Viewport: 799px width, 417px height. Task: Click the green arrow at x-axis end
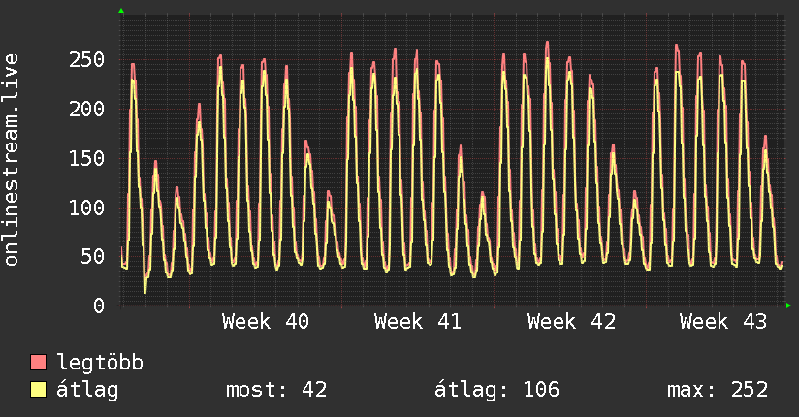pyautogui.click(x=788, y=305)
